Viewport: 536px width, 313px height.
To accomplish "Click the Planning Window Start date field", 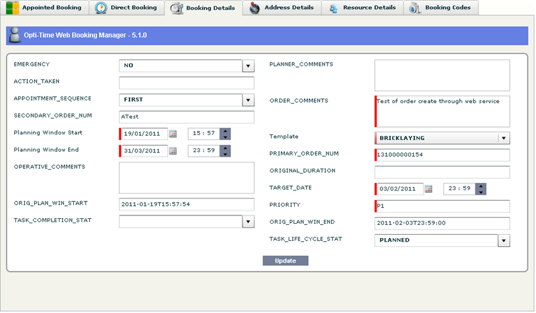I will 143,134.
